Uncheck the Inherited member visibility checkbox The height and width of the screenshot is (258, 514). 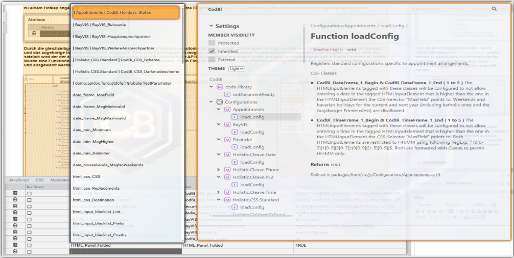click(212, 51)
